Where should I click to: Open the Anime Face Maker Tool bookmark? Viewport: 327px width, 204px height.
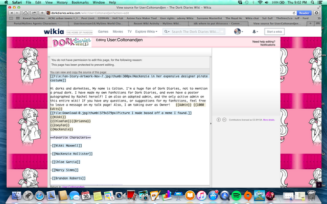point(142,18)
